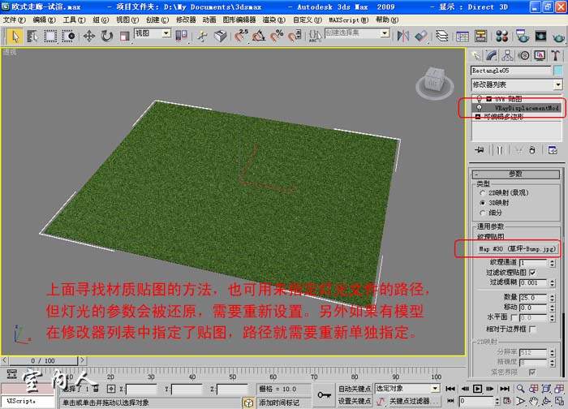The height and width of the screenshot is (409, 568).
Task: Expand the UVW 贴图 modifier entry
Action: (489, 99)
